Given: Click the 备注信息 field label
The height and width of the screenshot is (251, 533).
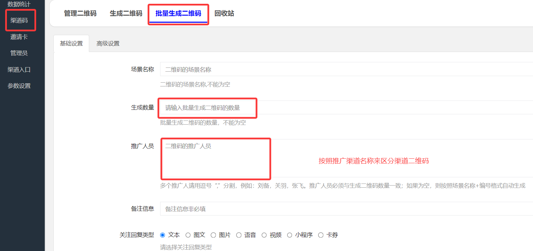Looking at the screenshot, I should pyautogui.click(x=143, y=209).
